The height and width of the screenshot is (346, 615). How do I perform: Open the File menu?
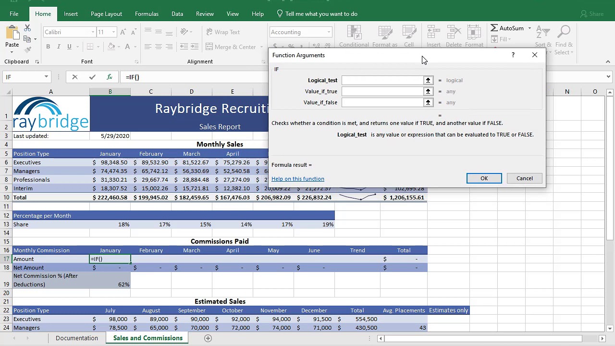pos(14,14)
